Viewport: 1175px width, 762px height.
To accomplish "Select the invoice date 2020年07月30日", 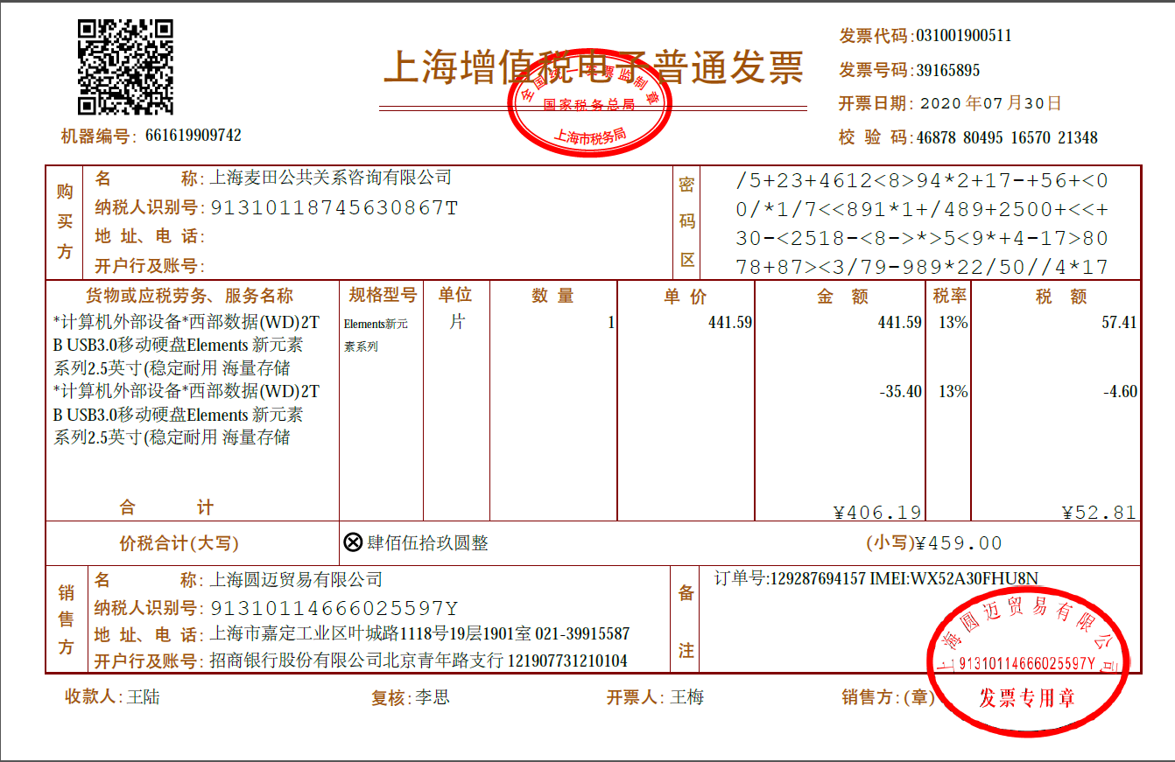I will click(990, 103).
